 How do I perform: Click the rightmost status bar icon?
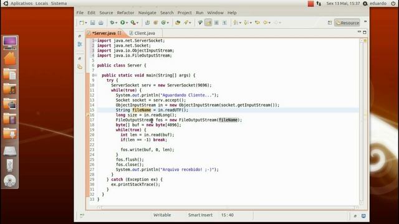point(363,216)
